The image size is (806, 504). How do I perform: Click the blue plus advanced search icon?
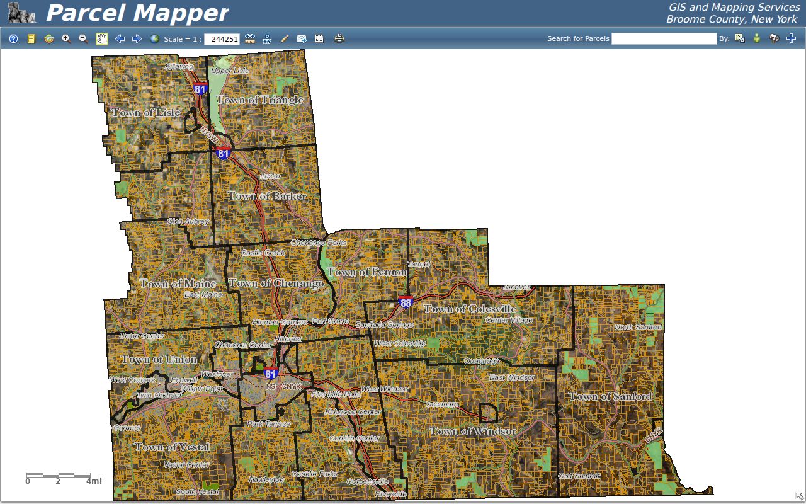coord(792,38)
